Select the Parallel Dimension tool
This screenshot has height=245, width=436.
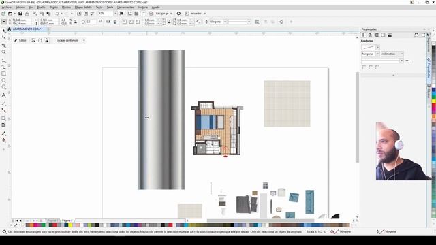[3, 103]
